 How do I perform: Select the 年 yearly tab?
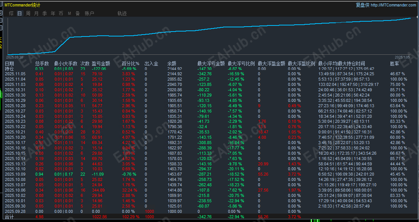(x=53, y=13)
